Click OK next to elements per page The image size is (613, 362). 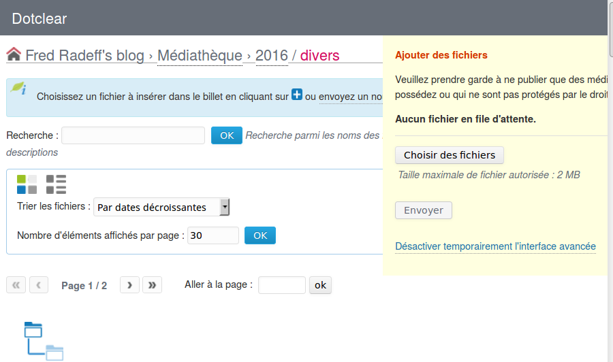pos(260,235)
